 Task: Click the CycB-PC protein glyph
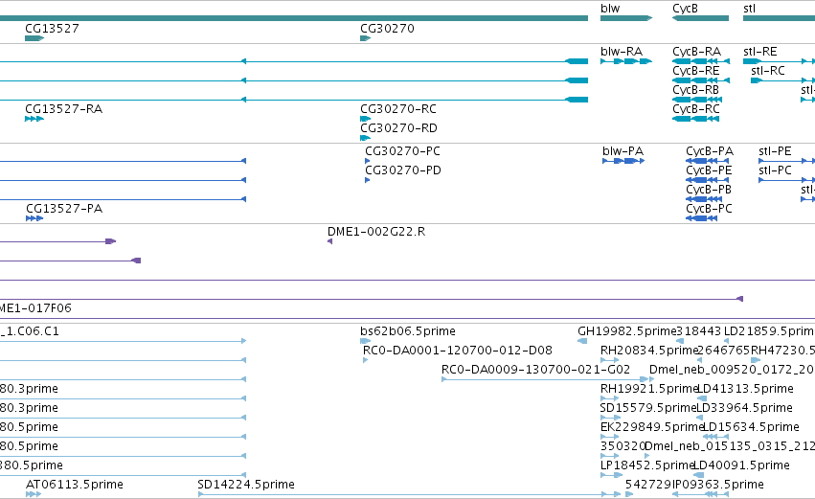[702, 218]
